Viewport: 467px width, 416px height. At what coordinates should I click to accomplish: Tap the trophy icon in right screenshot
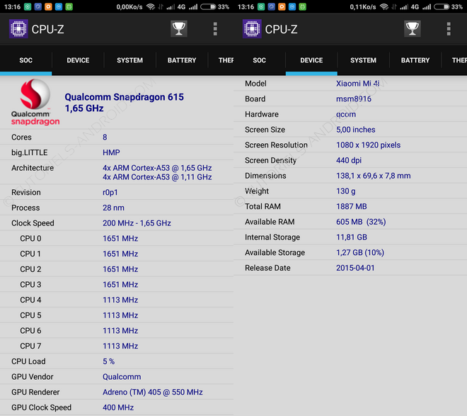pos(413,29)
